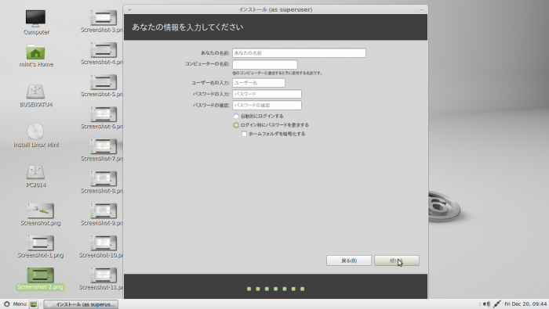Select the Screenshot-4.png file icon
The width and height of the screenshot is (549, 309).
(104, 50)
